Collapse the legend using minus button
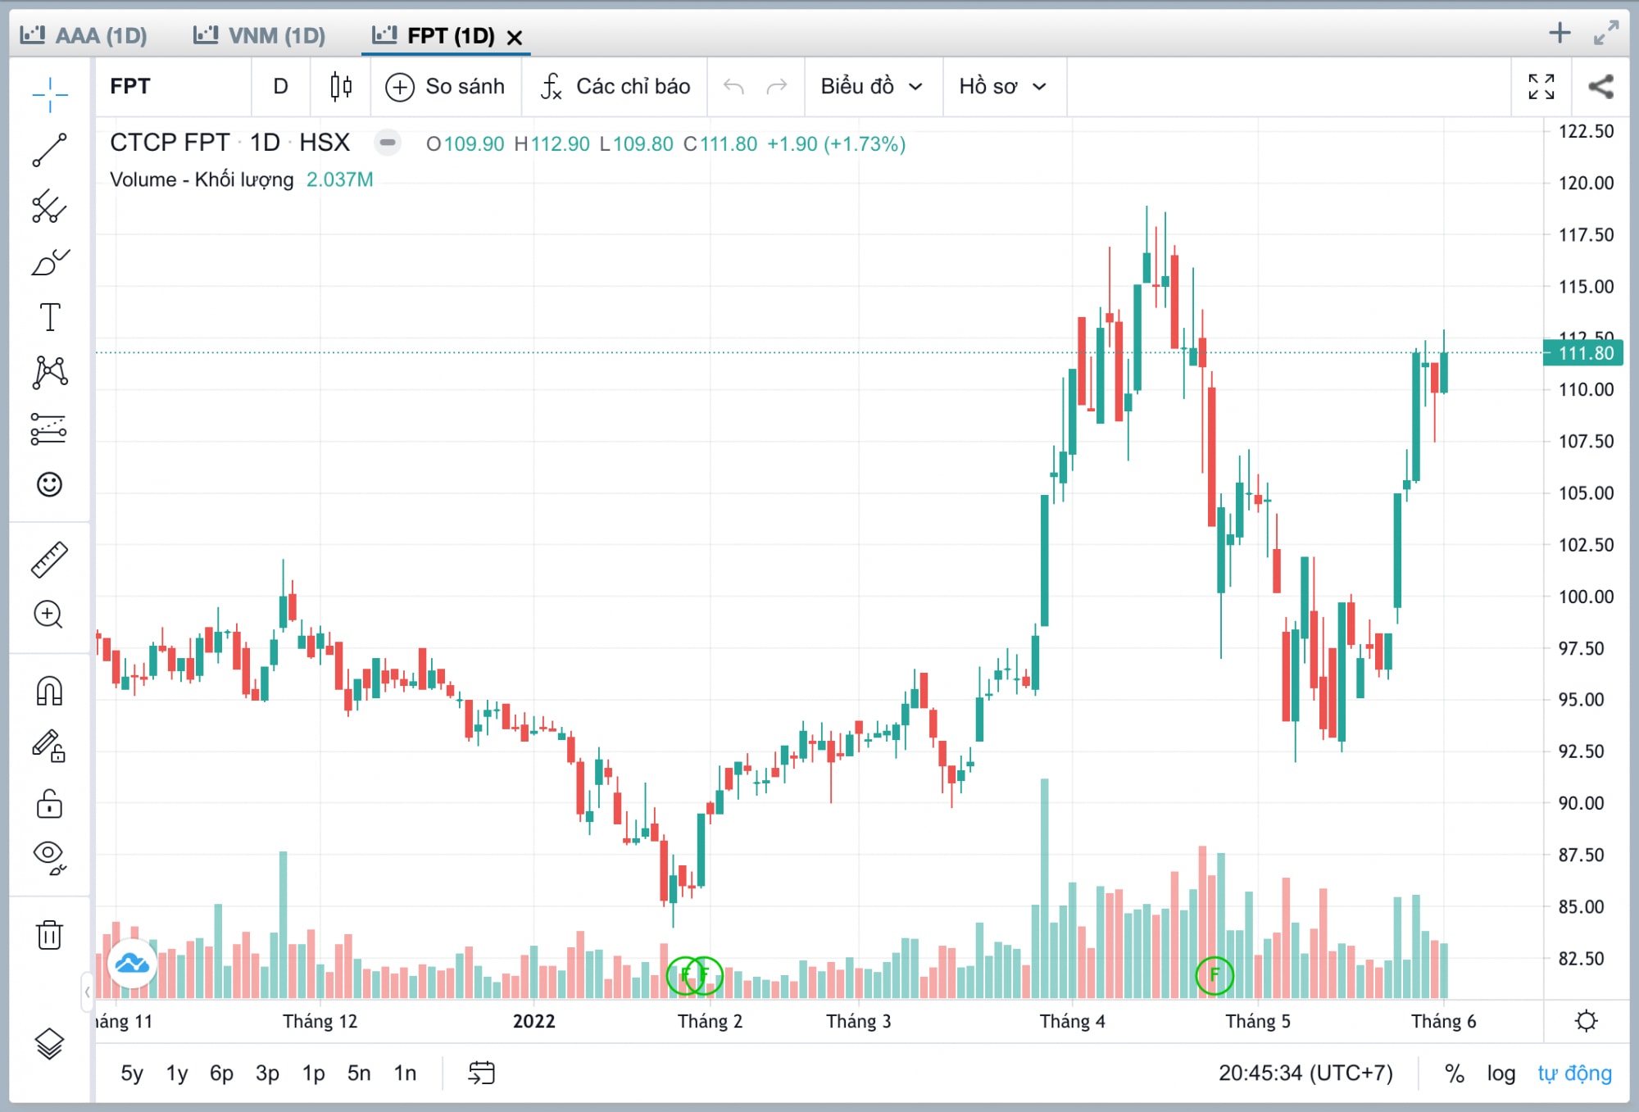Screen dimensions: 1639x1112 tap(388, 143)
